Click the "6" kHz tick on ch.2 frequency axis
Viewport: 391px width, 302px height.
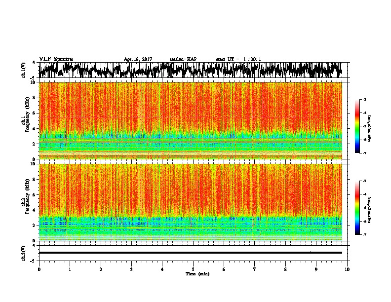click(34, 195)
